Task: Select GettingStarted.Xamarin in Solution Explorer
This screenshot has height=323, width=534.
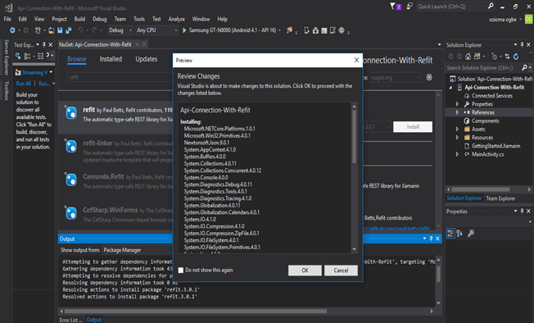Action: click(496, 146)
